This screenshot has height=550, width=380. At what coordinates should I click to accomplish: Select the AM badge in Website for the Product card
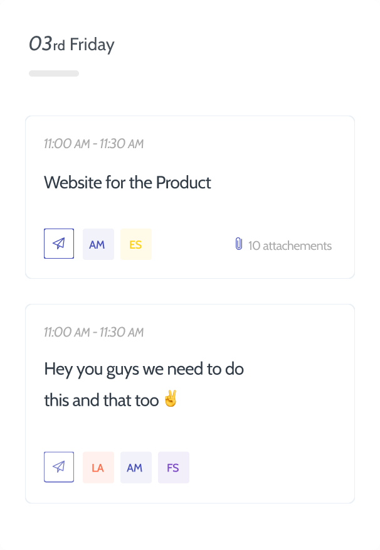pyautogui.click(x=98, y=244)
